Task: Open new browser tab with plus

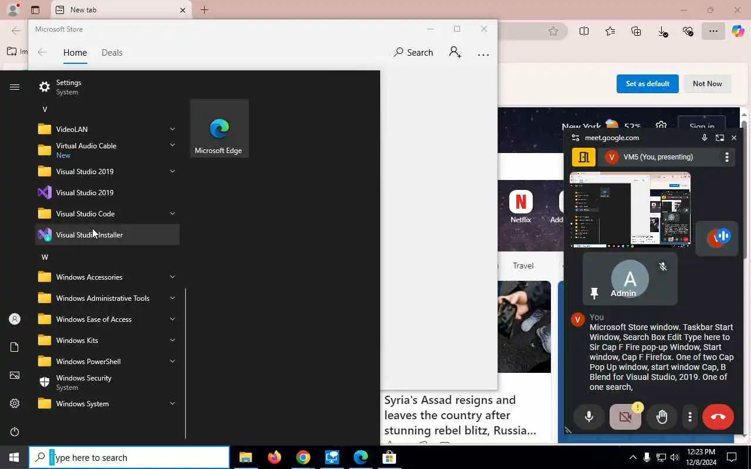Action: point(204,10)
